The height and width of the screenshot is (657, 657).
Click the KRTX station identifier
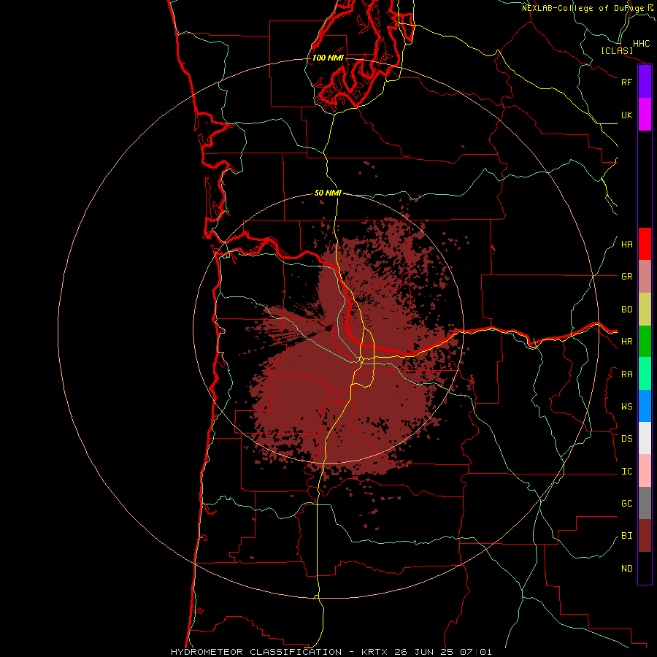coord(375,652)
